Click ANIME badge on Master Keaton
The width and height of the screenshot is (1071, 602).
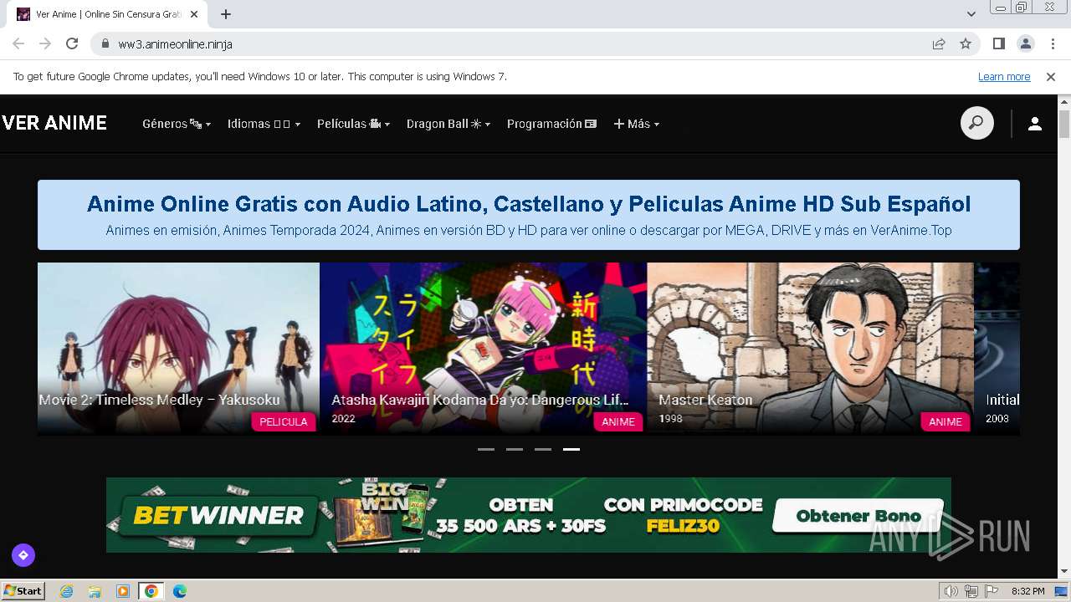pos(945,421)
